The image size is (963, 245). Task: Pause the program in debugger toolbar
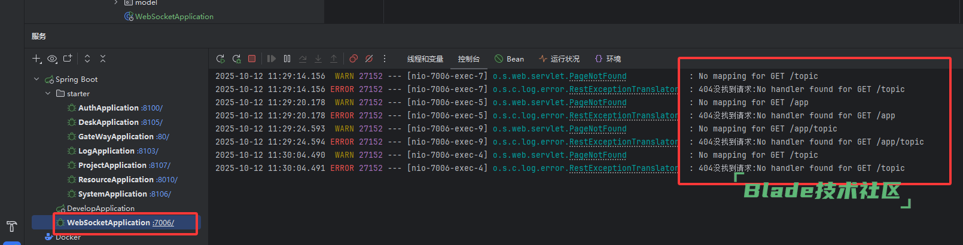click(287, 59)
